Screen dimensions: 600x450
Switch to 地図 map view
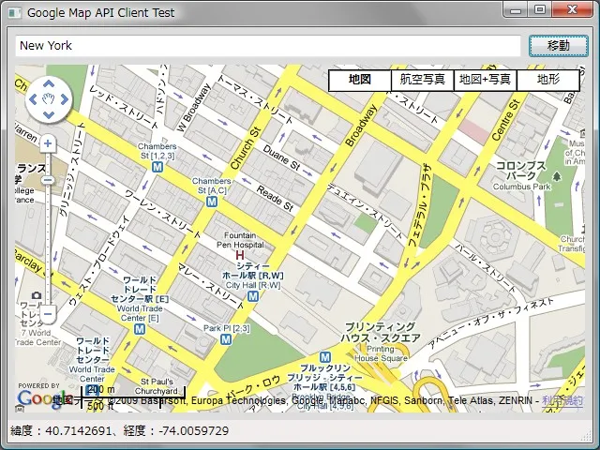point(360,80)
